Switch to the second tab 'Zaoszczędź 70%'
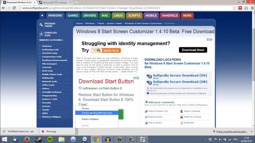This screenshot has width=255, height=143. [55, 2]
